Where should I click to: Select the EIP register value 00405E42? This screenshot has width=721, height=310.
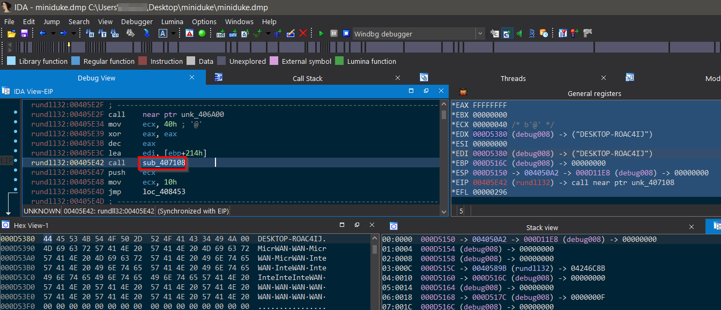(490, 182)
